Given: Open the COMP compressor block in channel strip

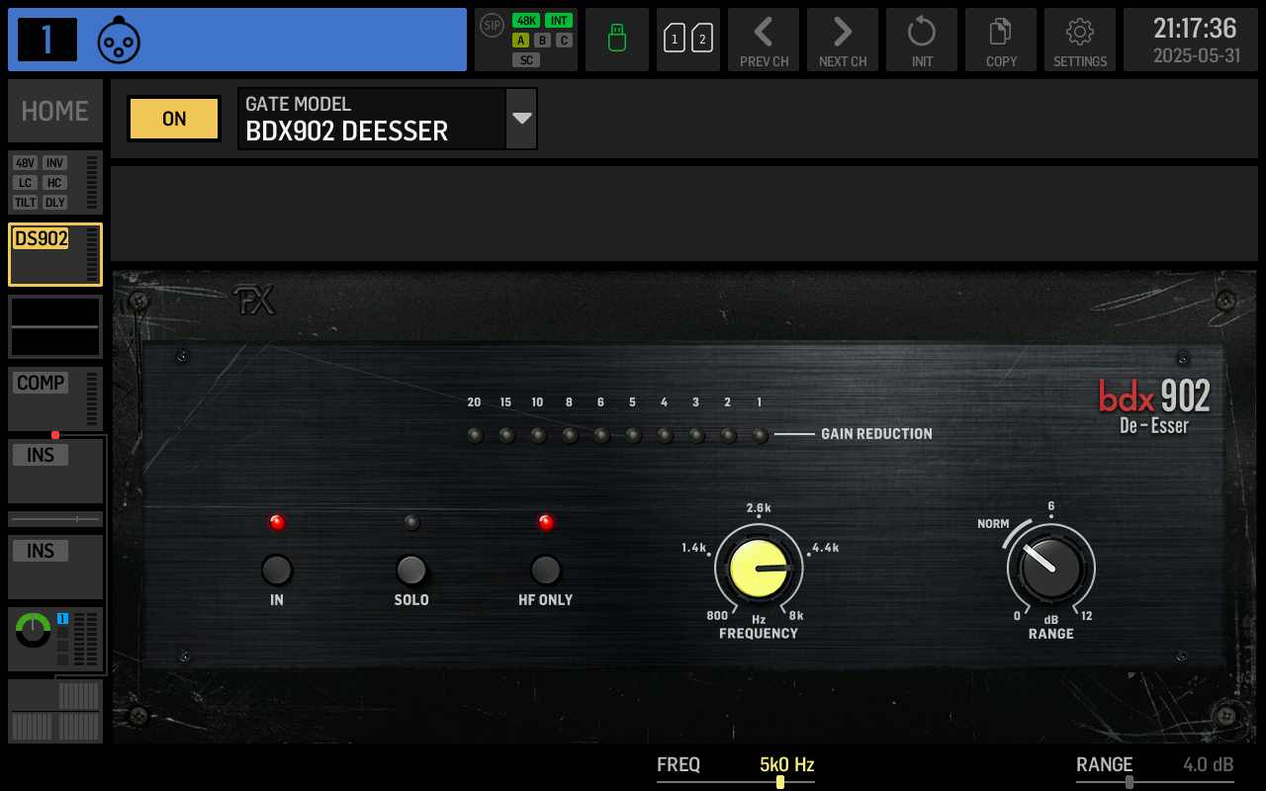Looking at the screenshot, I should pos(54,398).
